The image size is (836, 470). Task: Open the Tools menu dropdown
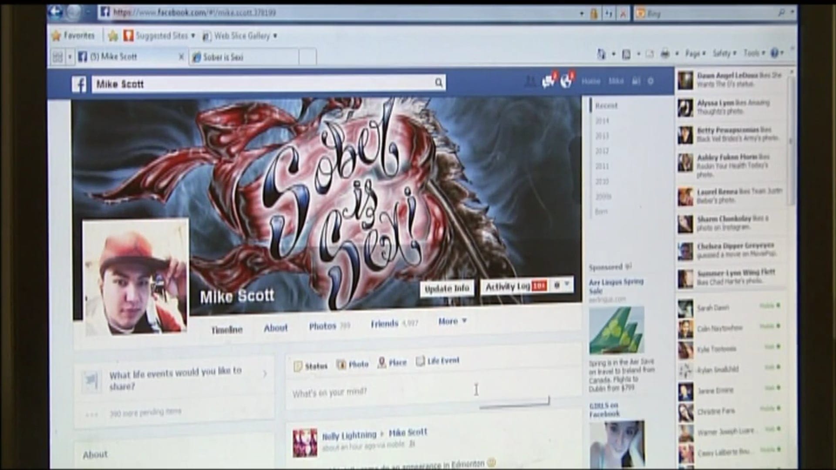pyautogui.click(x=754, y=53)
